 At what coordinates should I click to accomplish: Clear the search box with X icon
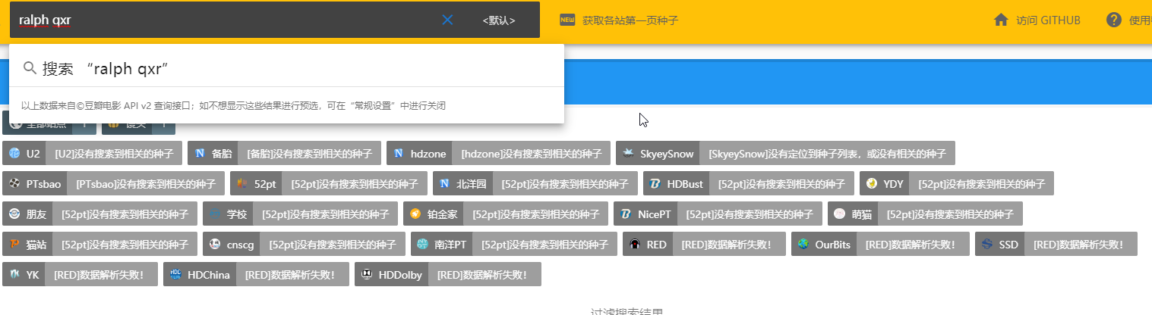[447, 20]
